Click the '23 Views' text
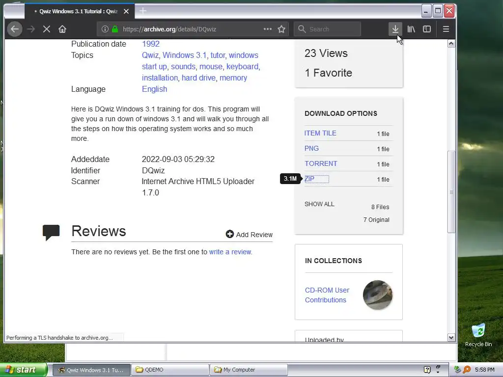The width and height of the screenshot is (503, 377). click(x=326, y=53)
